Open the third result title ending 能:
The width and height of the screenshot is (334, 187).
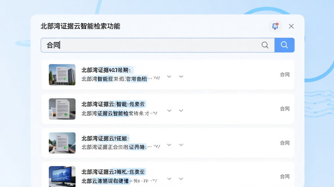105,138
